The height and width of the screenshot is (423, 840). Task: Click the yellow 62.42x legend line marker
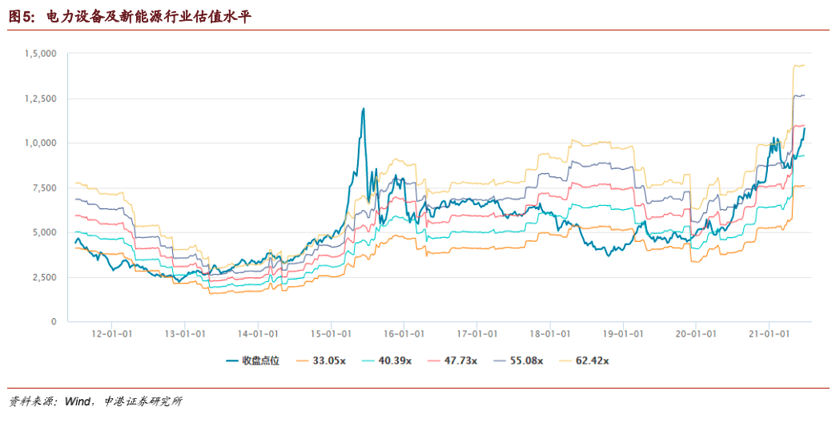(x=565, y=361)
